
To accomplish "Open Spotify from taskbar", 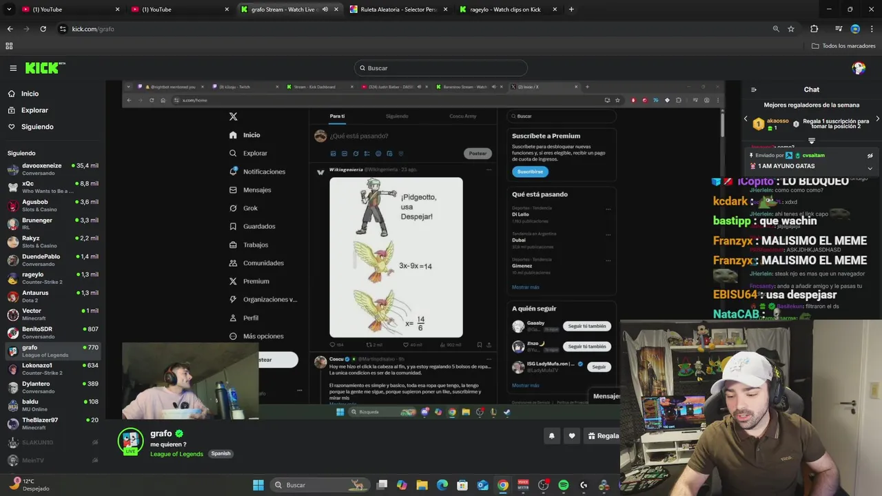I will [564, 485].
